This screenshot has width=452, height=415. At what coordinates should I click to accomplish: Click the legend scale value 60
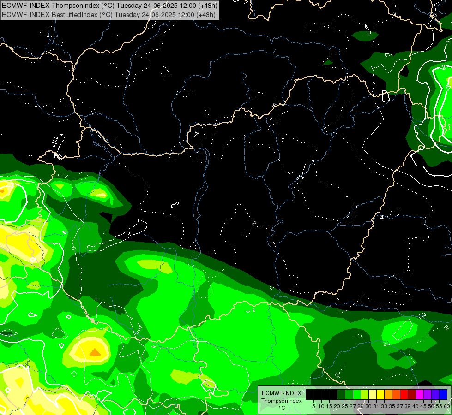pyautogui.click(x=447, y=406)
